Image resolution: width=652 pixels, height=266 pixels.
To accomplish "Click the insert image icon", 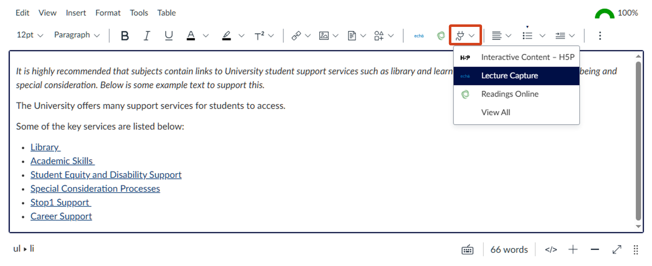I will click(324, 36).
